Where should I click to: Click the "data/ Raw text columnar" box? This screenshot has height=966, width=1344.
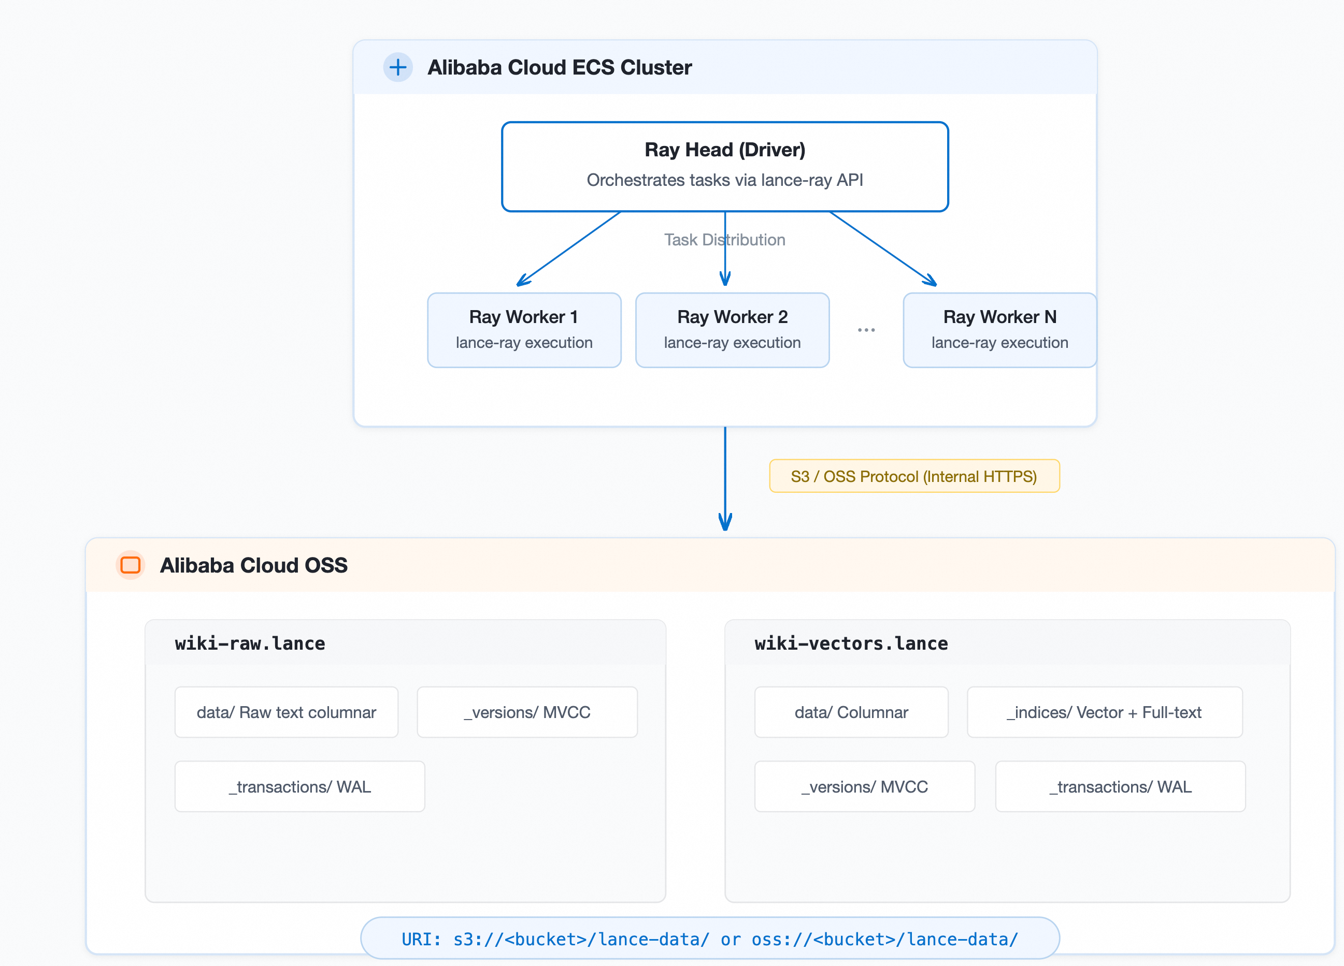[x=286, y=712]
